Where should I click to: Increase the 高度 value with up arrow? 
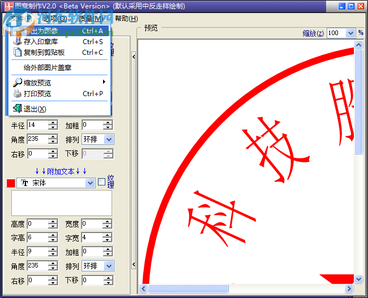53,221
